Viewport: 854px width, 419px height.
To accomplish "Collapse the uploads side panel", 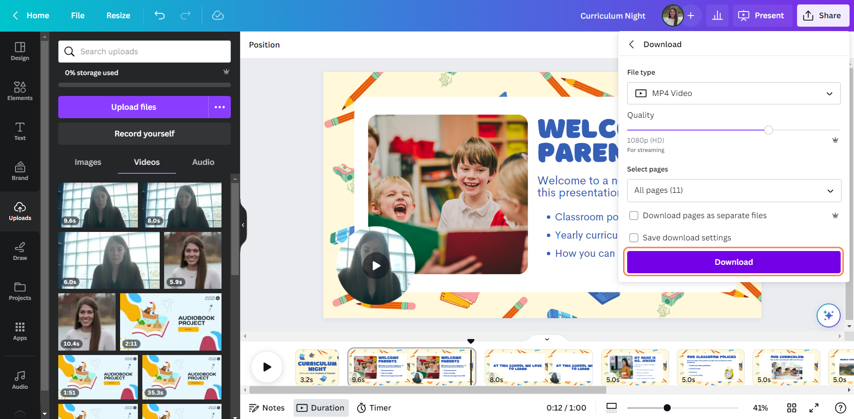I will (x=243, y=225).
